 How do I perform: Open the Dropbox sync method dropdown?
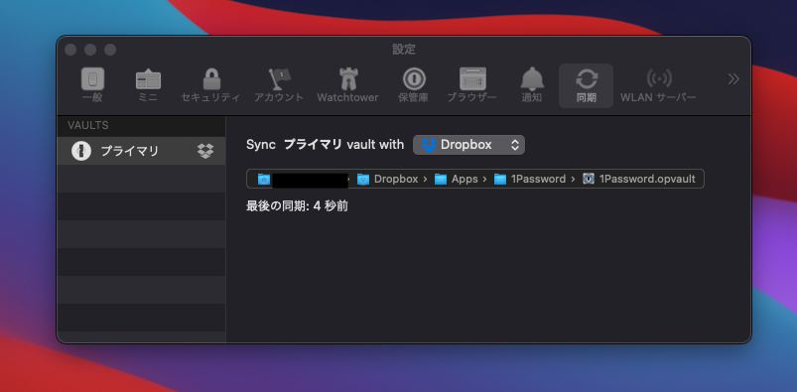[468, 145]
